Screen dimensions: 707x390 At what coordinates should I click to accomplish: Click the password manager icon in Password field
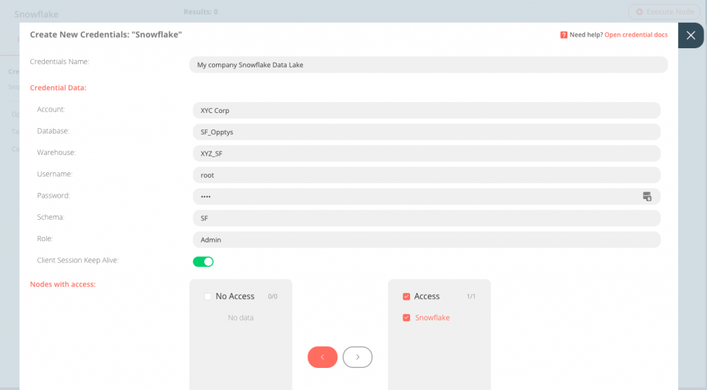(647, 196)
